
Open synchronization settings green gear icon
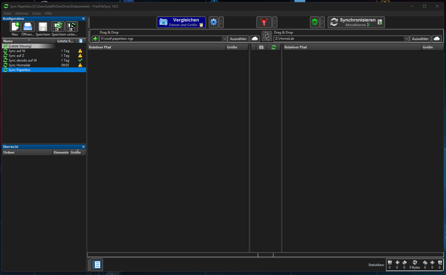(x=315, y=22)
